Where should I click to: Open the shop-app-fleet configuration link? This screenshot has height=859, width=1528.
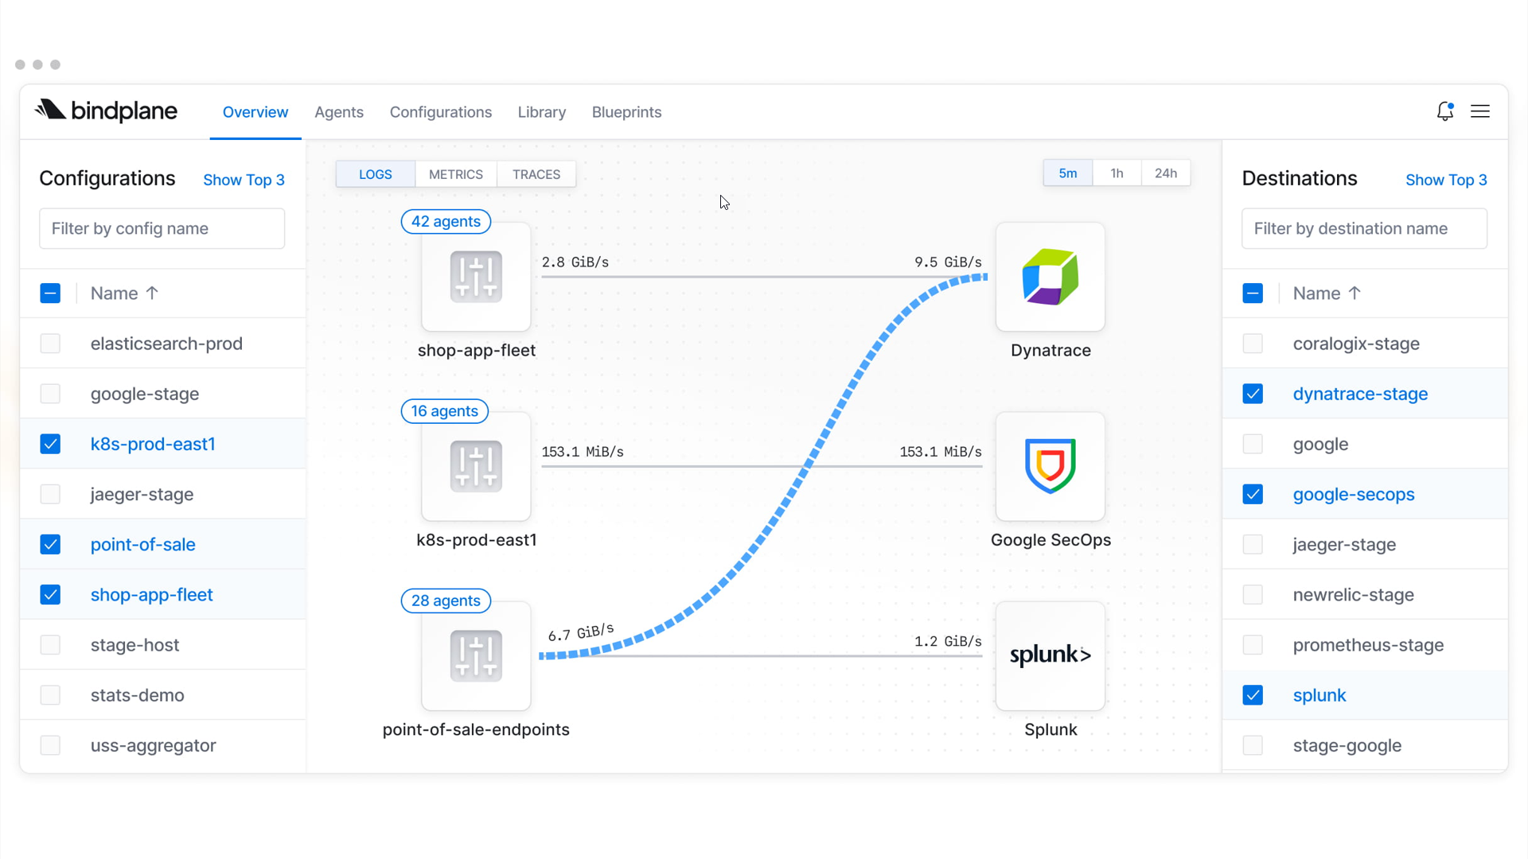click(152, 594)
